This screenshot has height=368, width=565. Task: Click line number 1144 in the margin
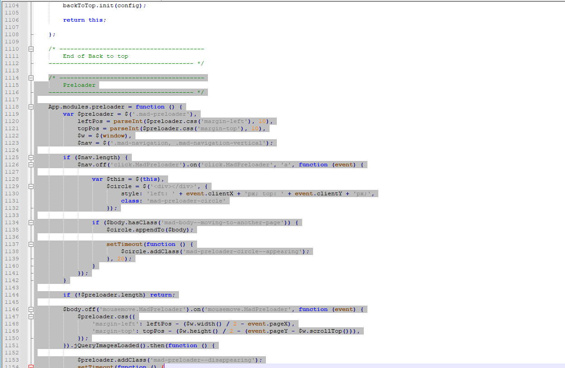click(12, 295)
